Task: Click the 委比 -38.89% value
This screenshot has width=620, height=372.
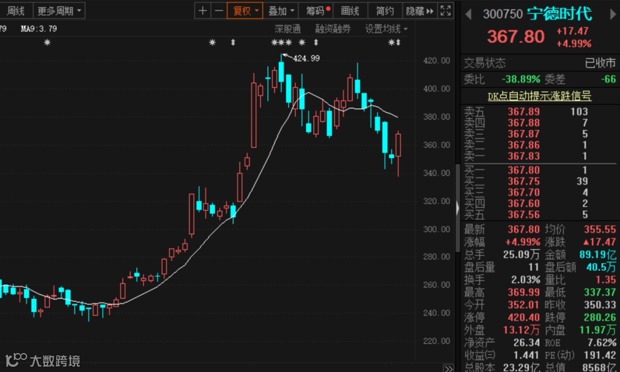Action: click(x=521, y=79)
